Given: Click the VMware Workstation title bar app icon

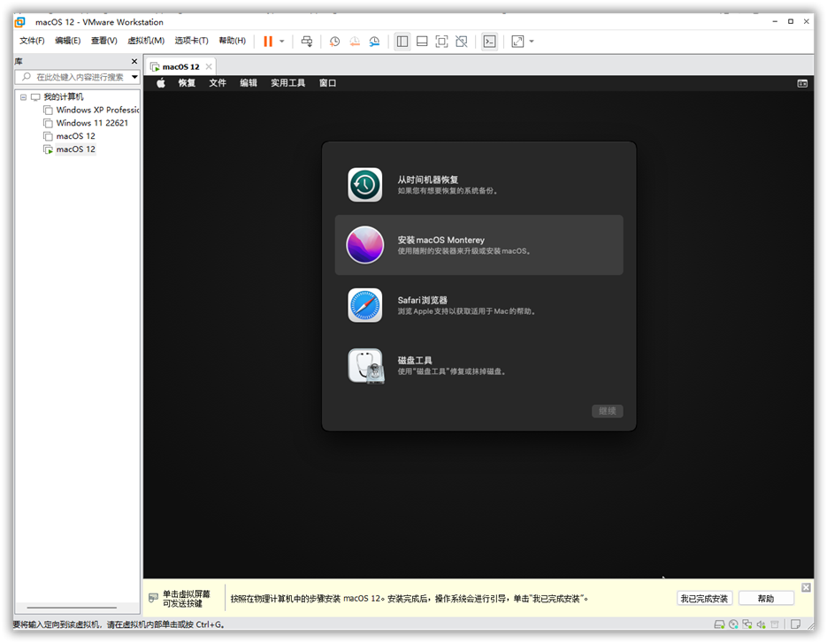Looking at the screenshot, I should (x=20, y=21).
